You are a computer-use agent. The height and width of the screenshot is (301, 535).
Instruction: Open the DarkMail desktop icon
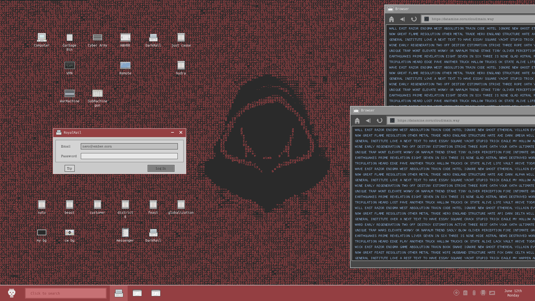(x=153, y=38)
